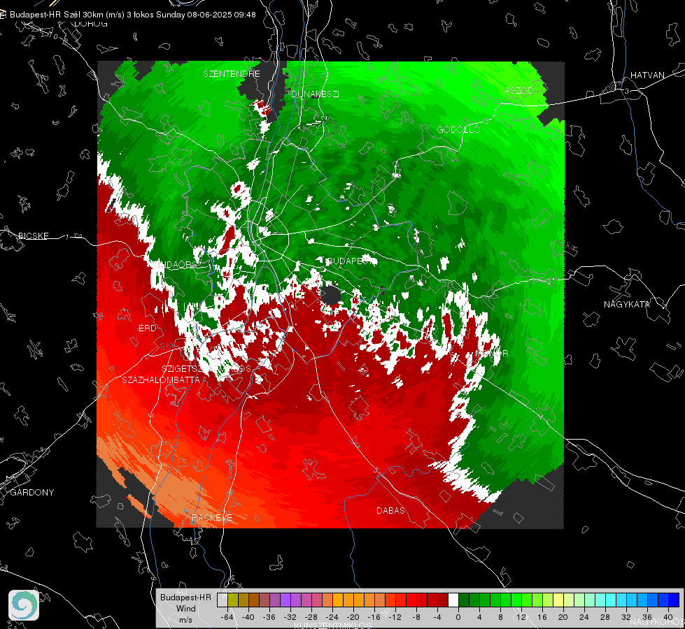The height and width of the screenshot is (629, 685).
Task: Select the NAGYKÁTA label
Action: pyautogui.click(x=627, y=304)
